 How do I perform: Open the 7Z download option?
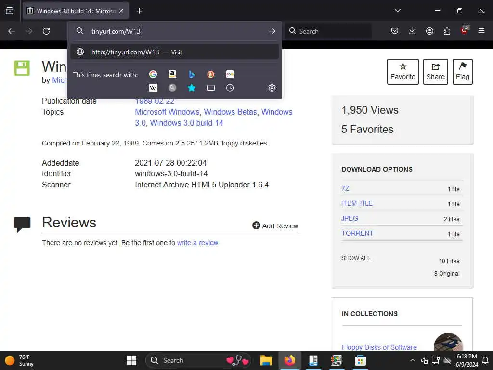click(345, 188)
